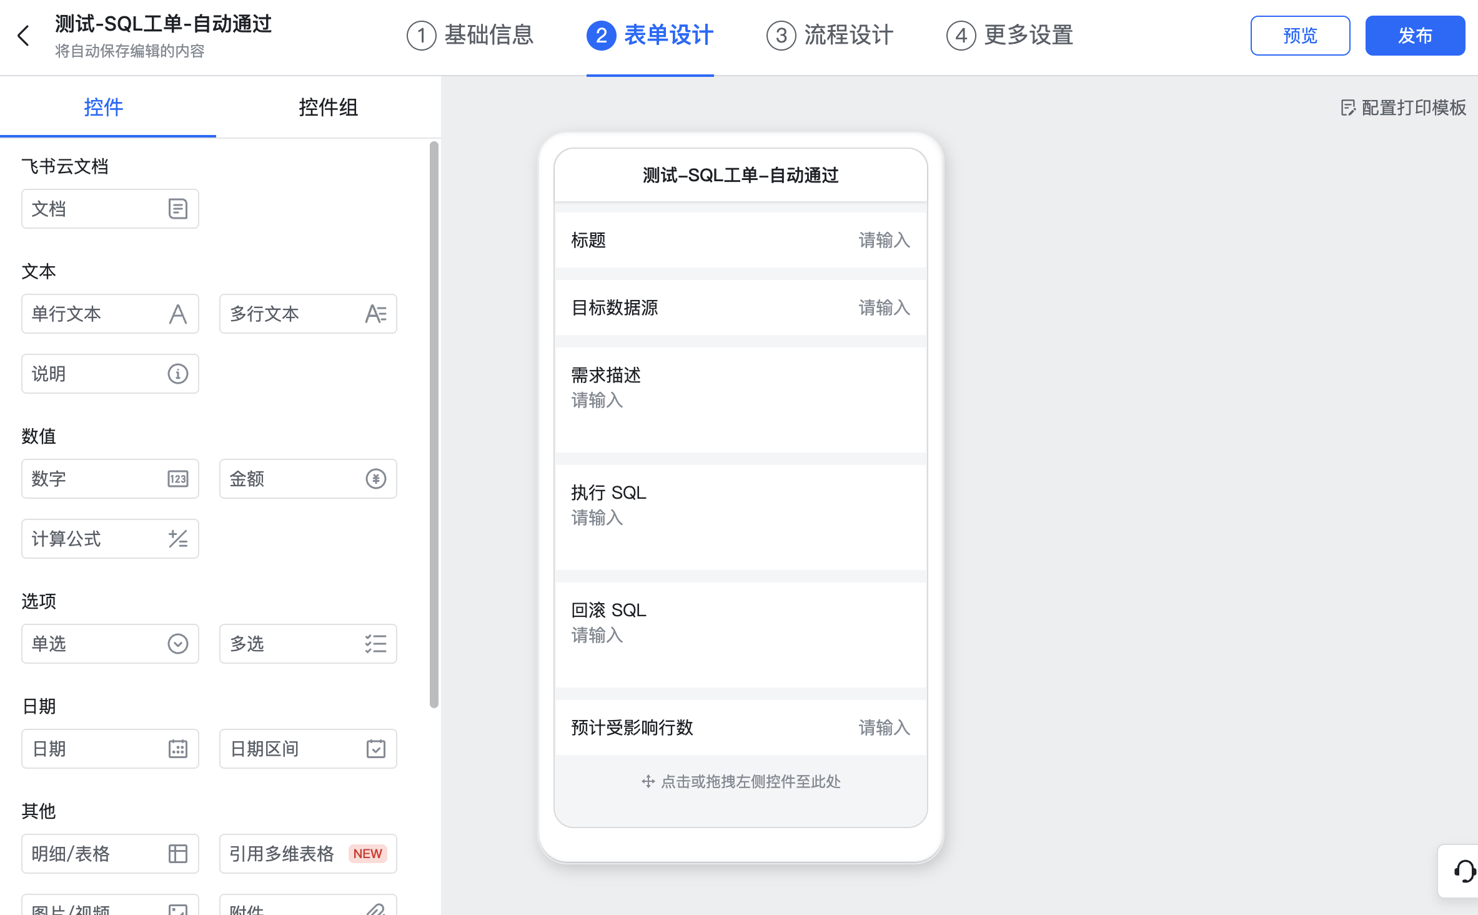Open the support headset icon

[1464, 871]
